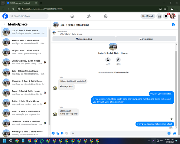This screenshot has width=180, height=144.
Task: Open browser three-dot menu
Action: coord(177,9)
